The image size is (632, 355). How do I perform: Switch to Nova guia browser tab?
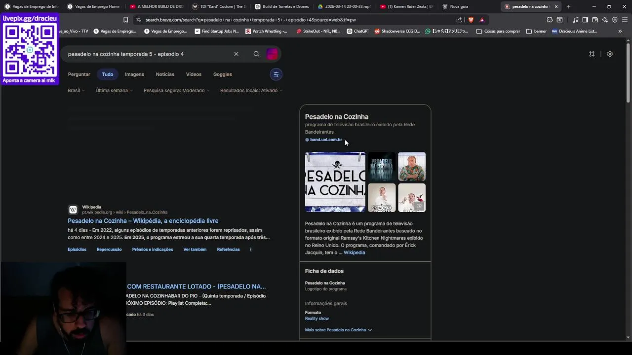point(469,6)
